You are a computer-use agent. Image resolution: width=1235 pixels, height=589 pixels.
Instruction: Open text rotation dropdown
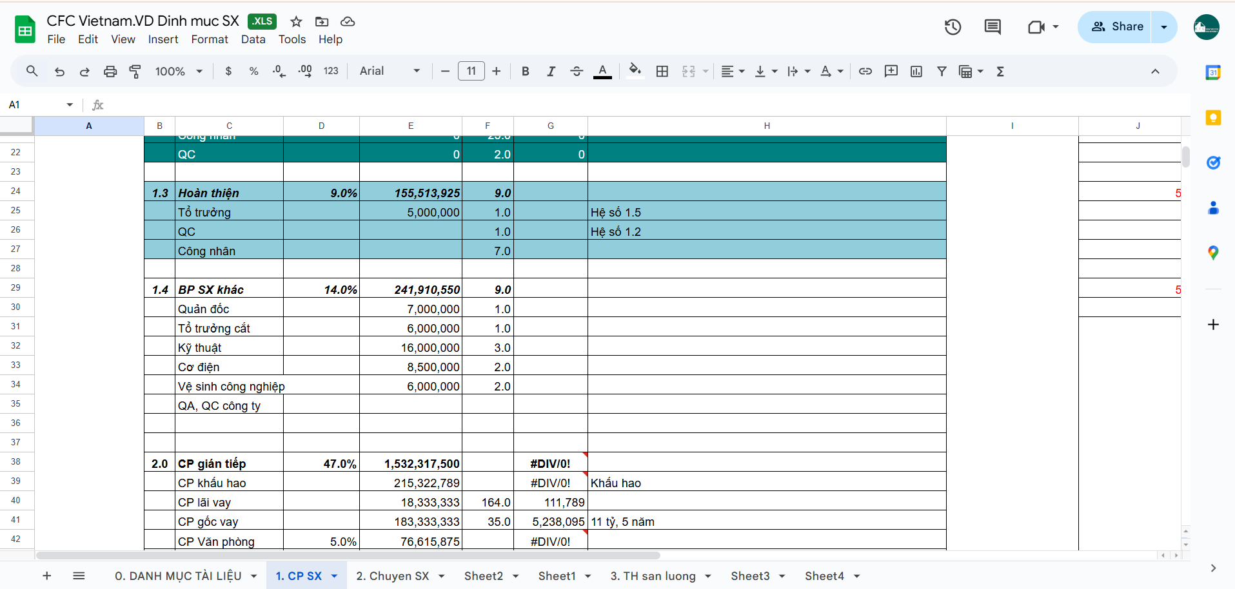pyautogui.click(x=832, y=71)
